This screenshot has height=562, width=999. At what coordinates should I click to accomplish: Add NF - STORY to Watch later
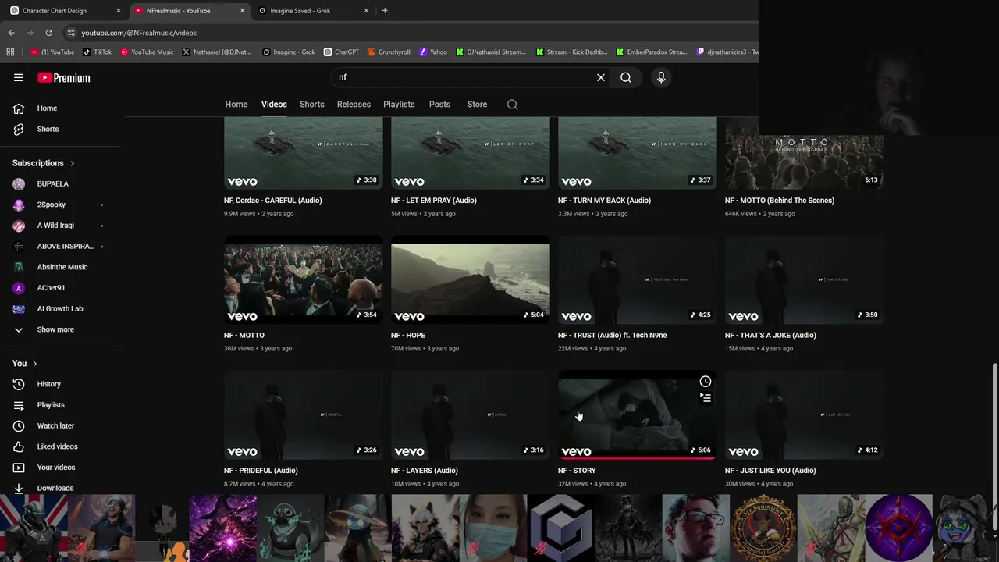[x=706, y=382]
